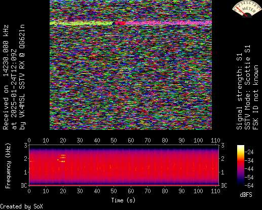Screen dimensions: 262x210
Task: Click the red blob in the SSTV image
Action: [x=120, y=23]
